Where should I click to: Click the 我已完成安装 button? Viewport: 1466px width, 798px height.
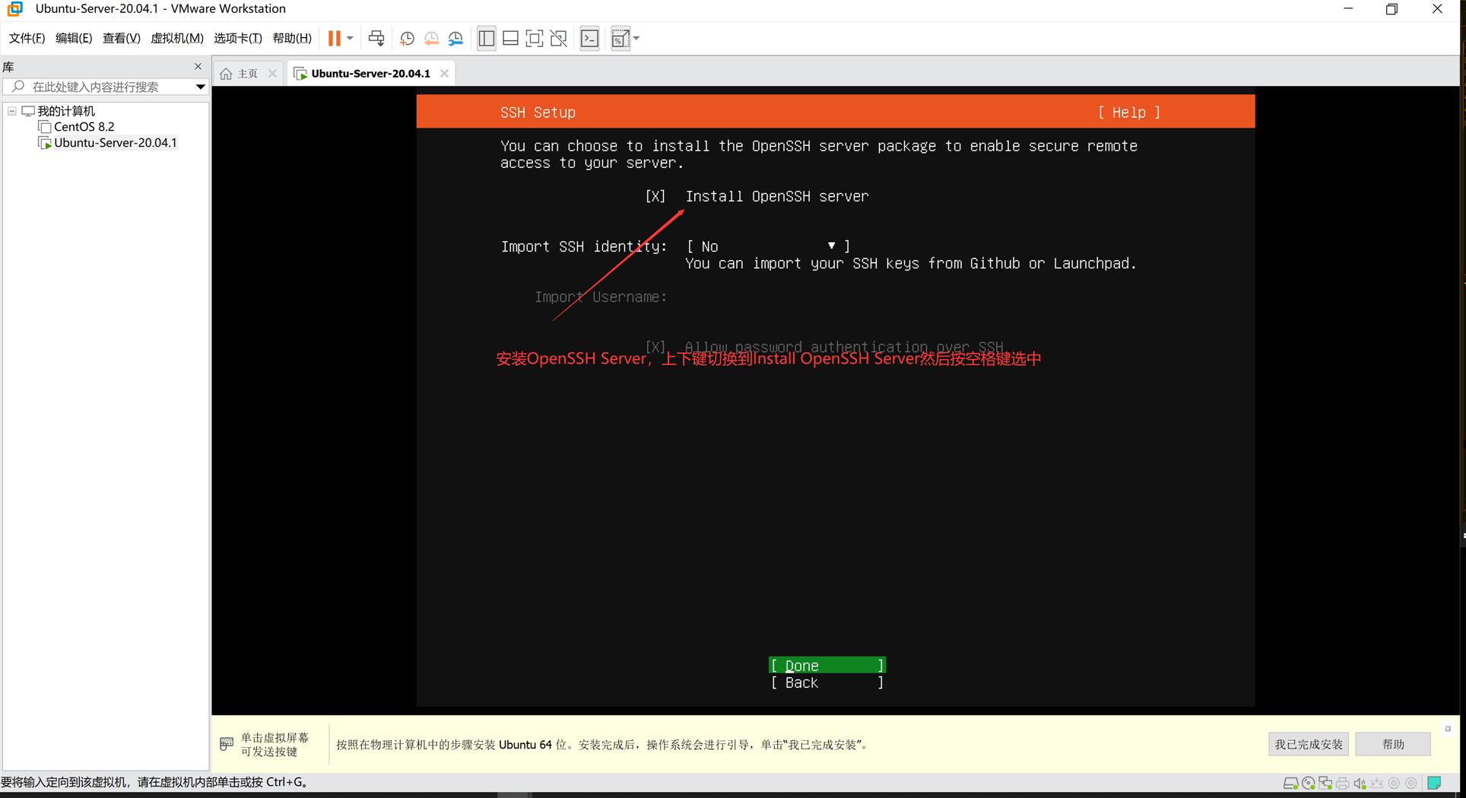tap(1309, 744)
